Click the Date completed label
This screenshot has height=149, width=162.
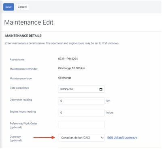19,88
